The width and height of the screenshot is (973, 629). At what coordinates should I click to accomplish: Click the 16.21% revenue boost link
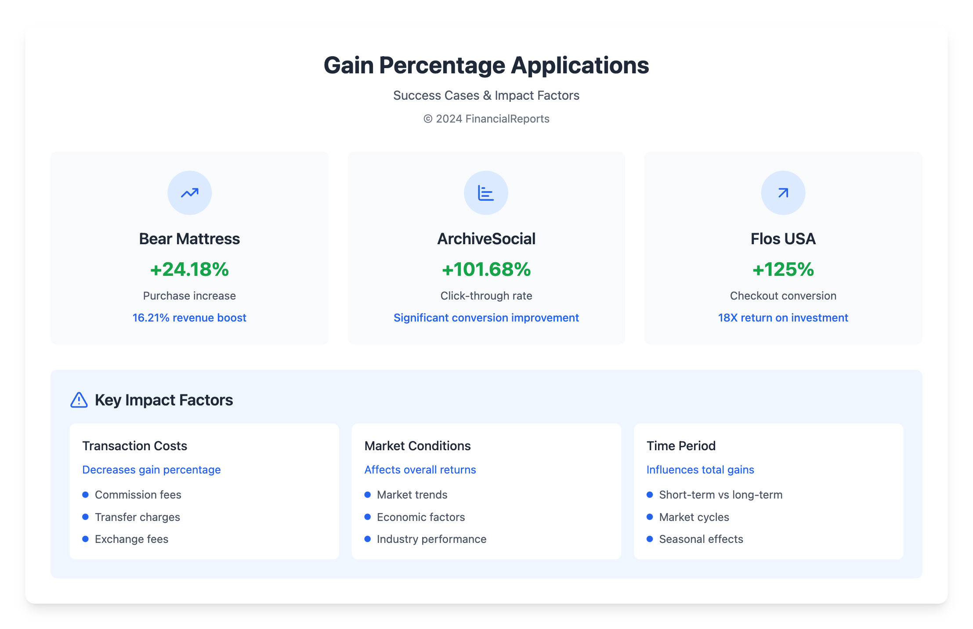point(189,318)
